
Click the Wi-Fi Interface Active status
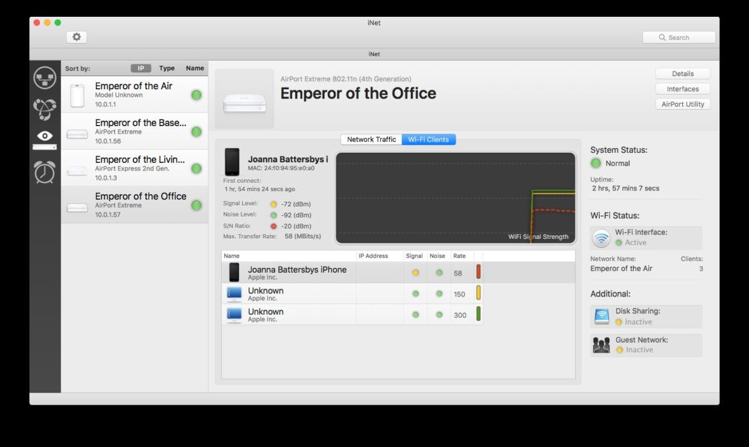635,243
